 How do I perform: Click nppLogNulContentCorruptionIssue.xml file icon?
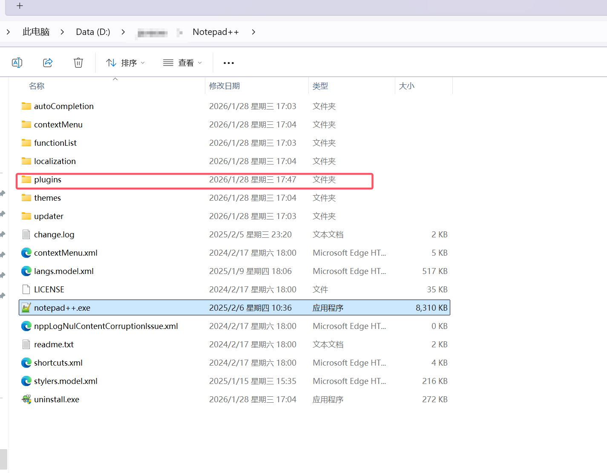(26, 326)
